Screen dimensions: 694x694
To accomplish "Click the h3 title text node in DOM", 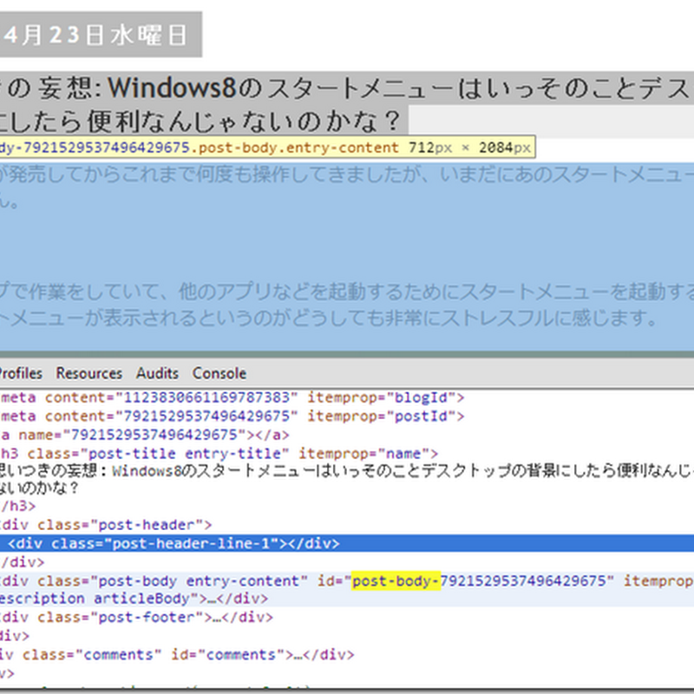I will [347, 479].
